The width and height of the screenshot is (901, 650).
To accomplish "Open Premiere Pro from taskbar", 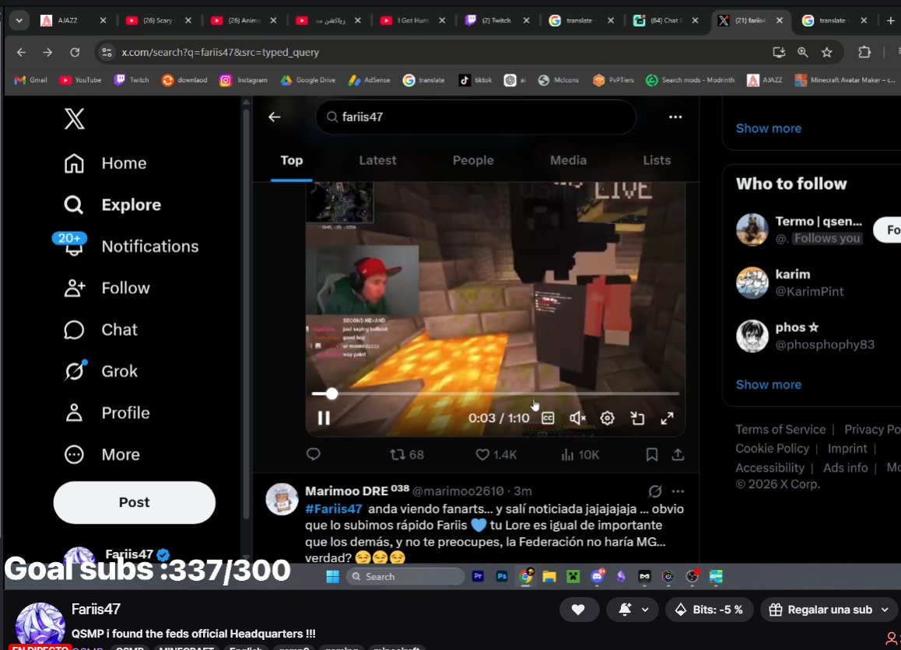I will click(478, 576).
